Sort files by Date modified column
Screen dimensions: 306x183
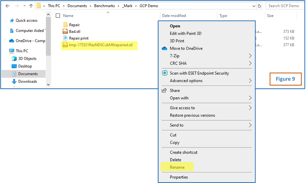point(174,15)
